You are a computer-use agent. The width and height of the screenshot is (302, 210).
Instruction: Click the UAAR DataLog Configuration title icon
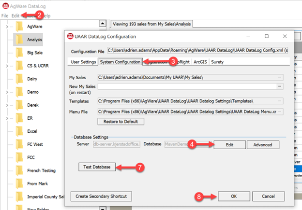click(70, 36)
